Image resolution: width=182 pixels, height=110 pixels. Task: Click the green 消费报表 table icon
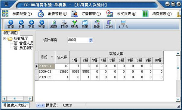tap(145, 14)
